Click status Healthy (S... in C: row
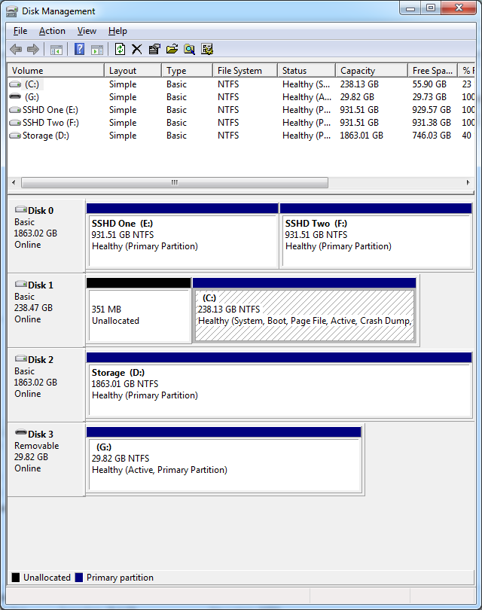 (x=307, y=84)
